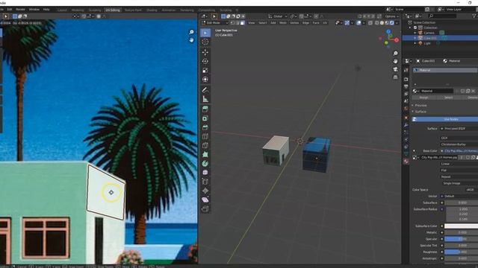Click the Use Nodes button
Image resolution: width=478 pixels, height=268 pixels.
coord(445,119)
